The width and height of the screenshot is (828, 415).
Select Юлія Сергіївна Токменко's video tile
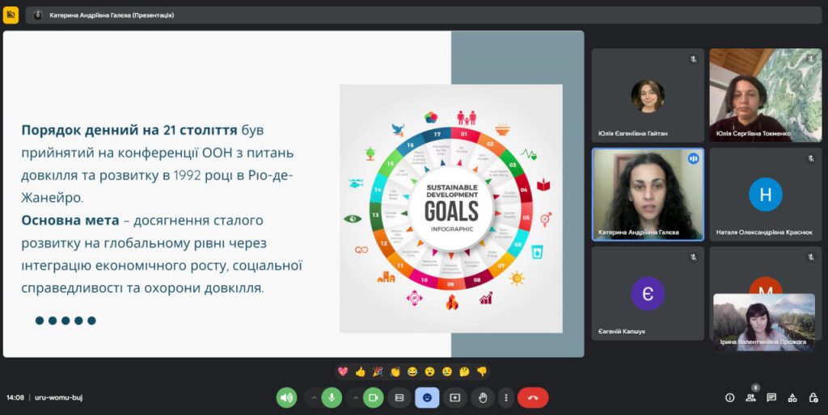pos(765,95)
